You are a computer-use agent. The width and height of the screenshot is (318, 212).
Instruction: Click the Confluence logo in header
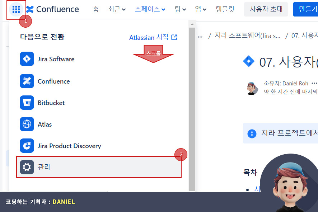(x=52, y=9)
